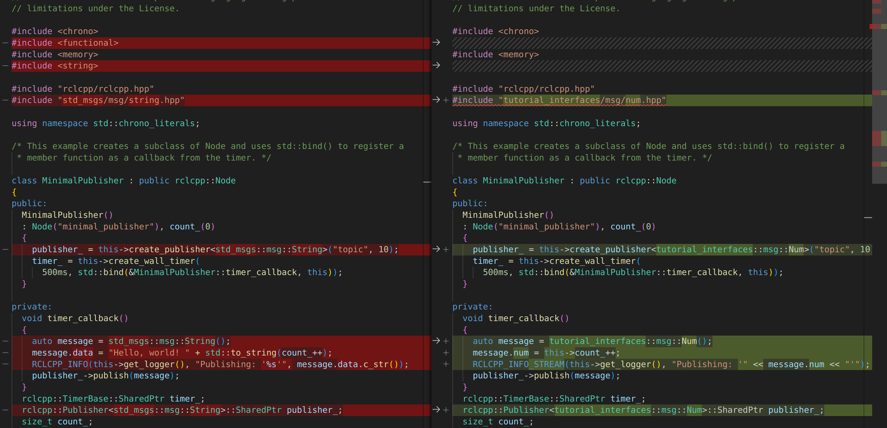Click minus marker beside Publisher<std_msgs member line

(x=5, y=410)
